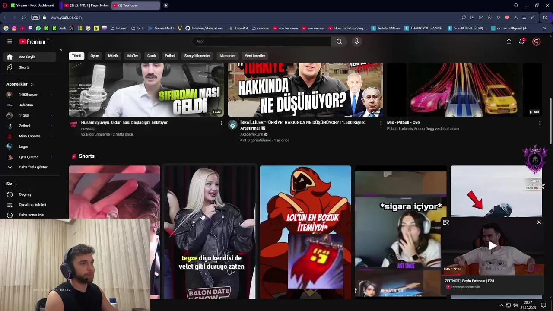
Task: Select the Mix'ler filter chip
Action: click(x=133, y=56)
